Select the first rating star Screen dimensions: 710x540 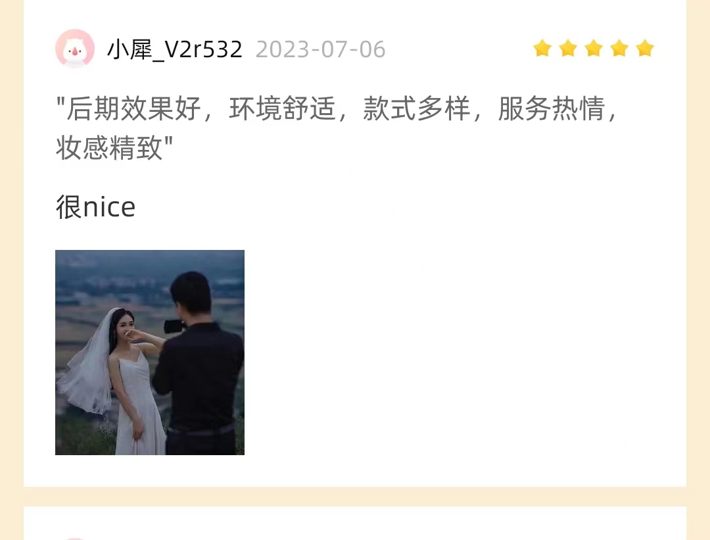(x=542, y=49)
